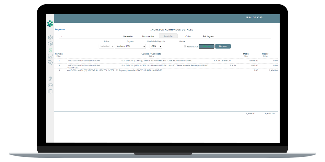Toggle the Fecha CFDI checkbox
Screen dimensions: 325x162
point(185,46)
